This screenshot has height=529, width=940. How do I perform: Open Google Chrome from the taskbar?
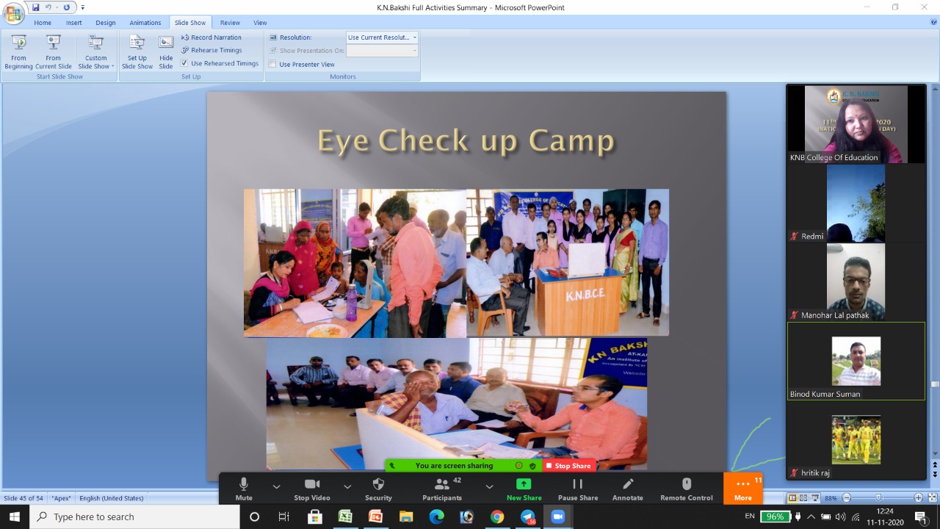coord(497,517)
